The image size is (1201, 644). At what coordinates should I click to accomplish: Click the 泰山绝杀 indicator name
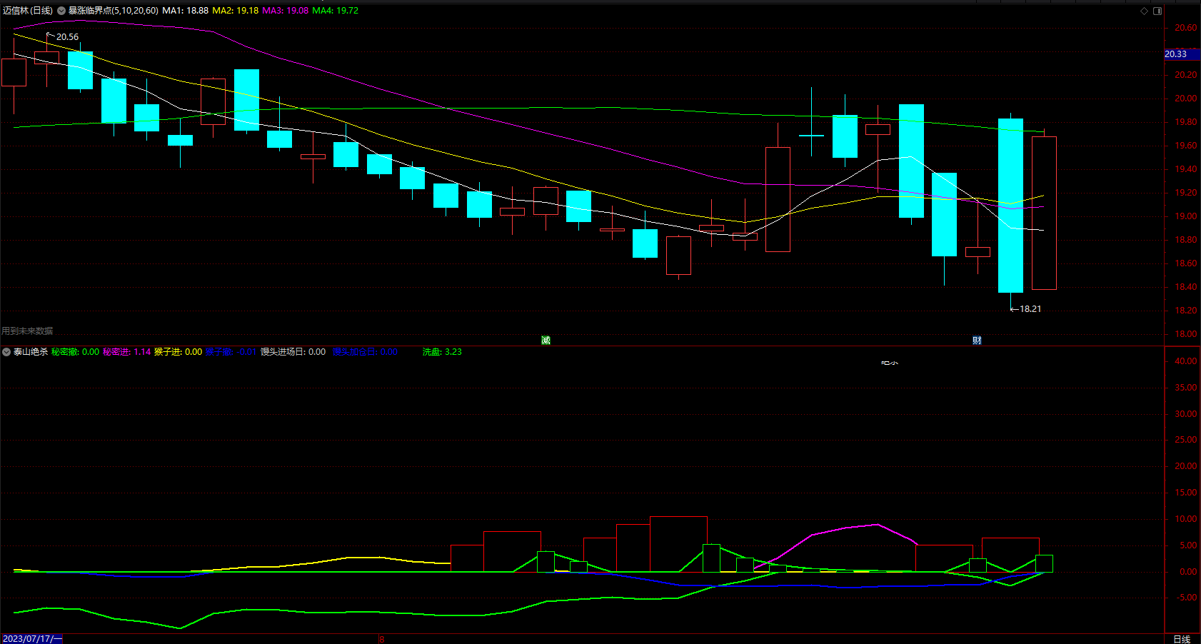coord(31,352)
